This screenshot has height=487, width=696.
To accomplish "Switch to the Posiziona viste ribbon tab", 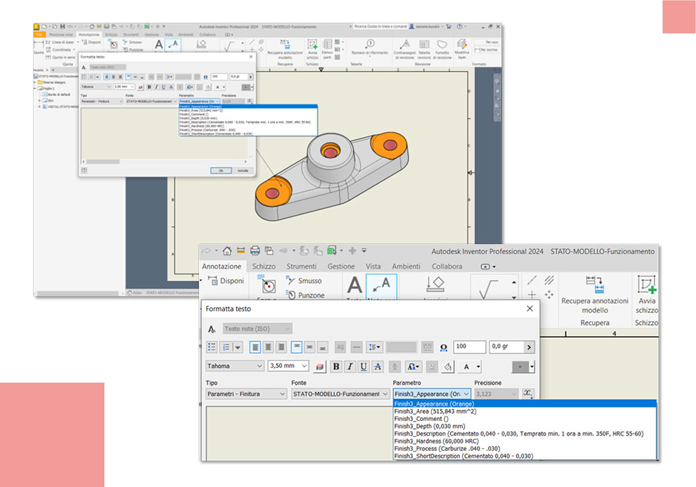I will 61,34.
